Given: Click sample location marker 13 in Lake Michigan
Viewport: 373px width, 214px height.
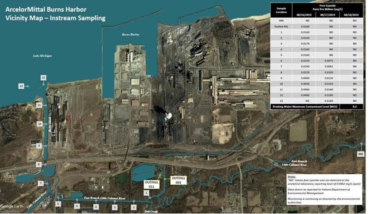Looking at the screenshot, I should tap(21, 86).
